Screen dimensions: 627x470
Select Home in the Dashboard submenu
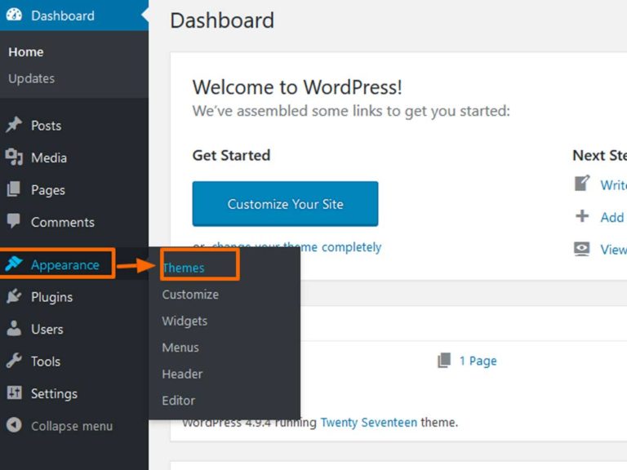click(26, 52)
